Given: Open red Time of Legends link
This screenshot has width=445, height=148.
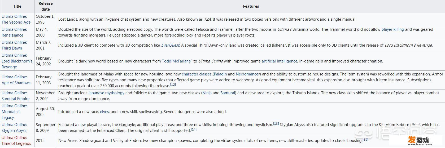Looking at the screenshot, I should (x=16, y=141).
